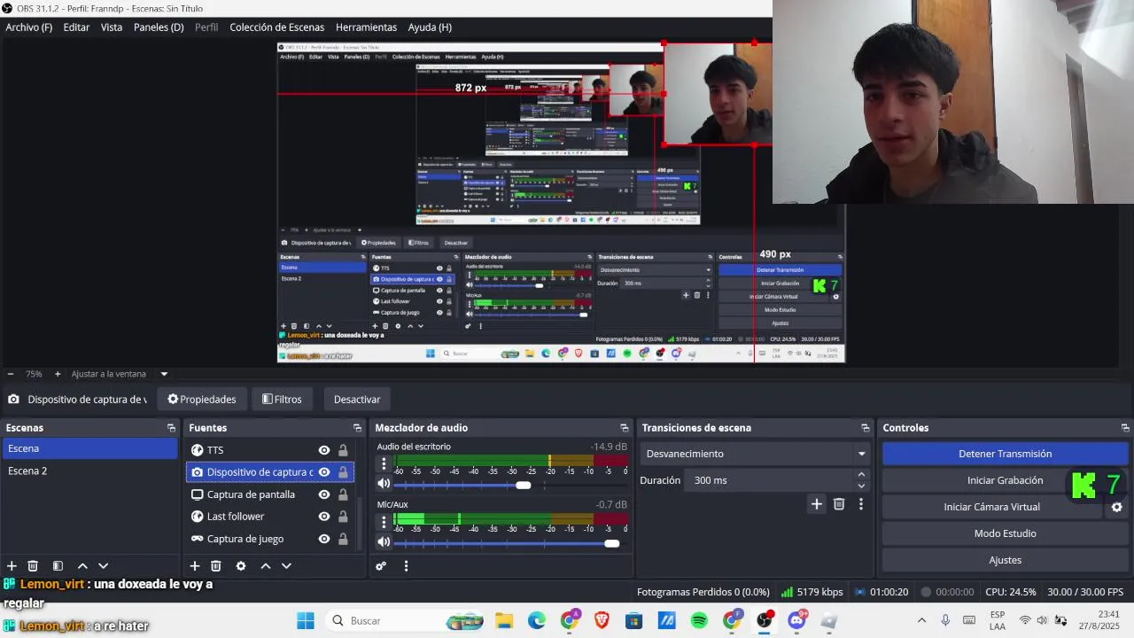Open Microsoft Edge from taskbar
1134x638 pixels.
(537, 620)
